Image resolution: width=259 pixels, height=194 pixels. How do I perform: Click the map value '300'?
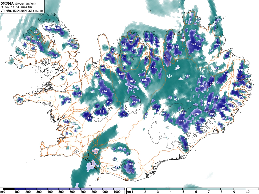pos(69,42)
